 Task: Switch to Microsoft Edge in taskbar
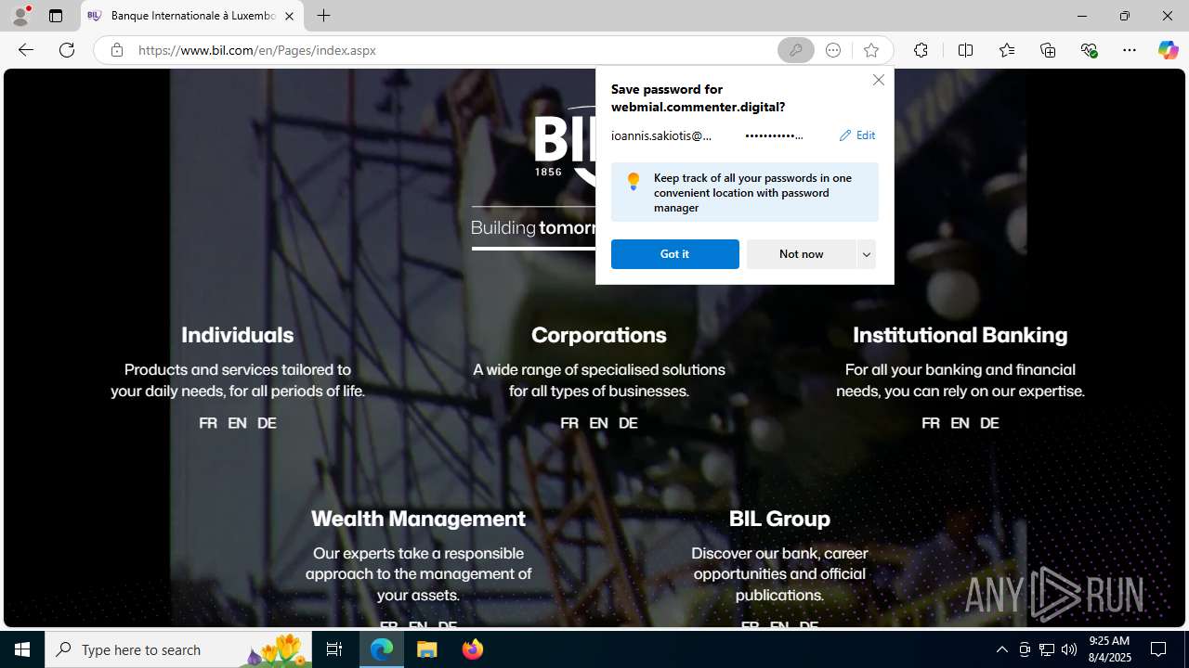382,649
